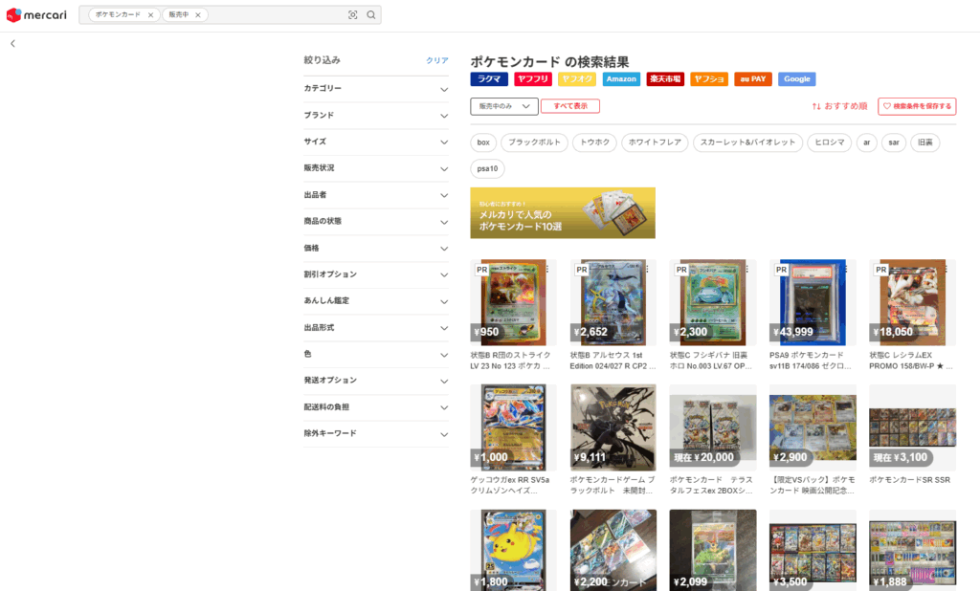The image size is (980, 591).
Task: Select the トウホク keyword chip
Action: 595,142
